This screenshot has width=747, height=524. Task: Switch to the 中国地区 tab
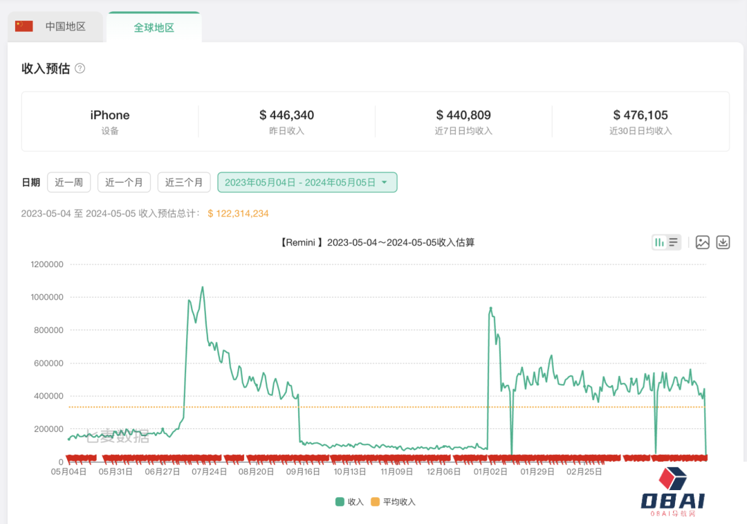point(55,27)
